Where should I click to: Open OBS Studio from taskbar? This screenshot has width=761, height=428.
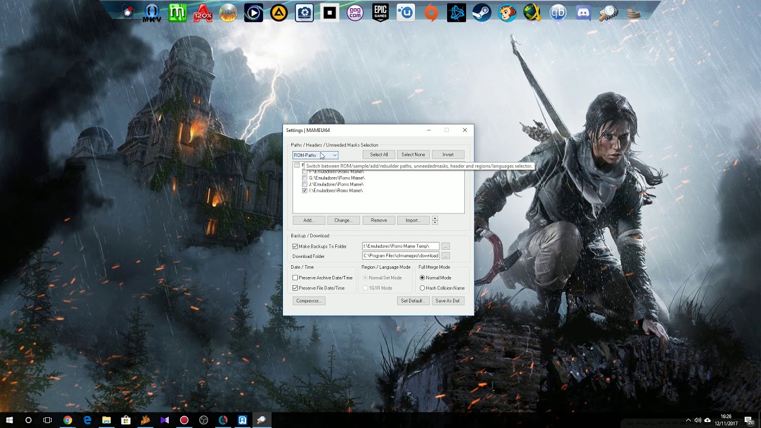click(x=203, y=420)
